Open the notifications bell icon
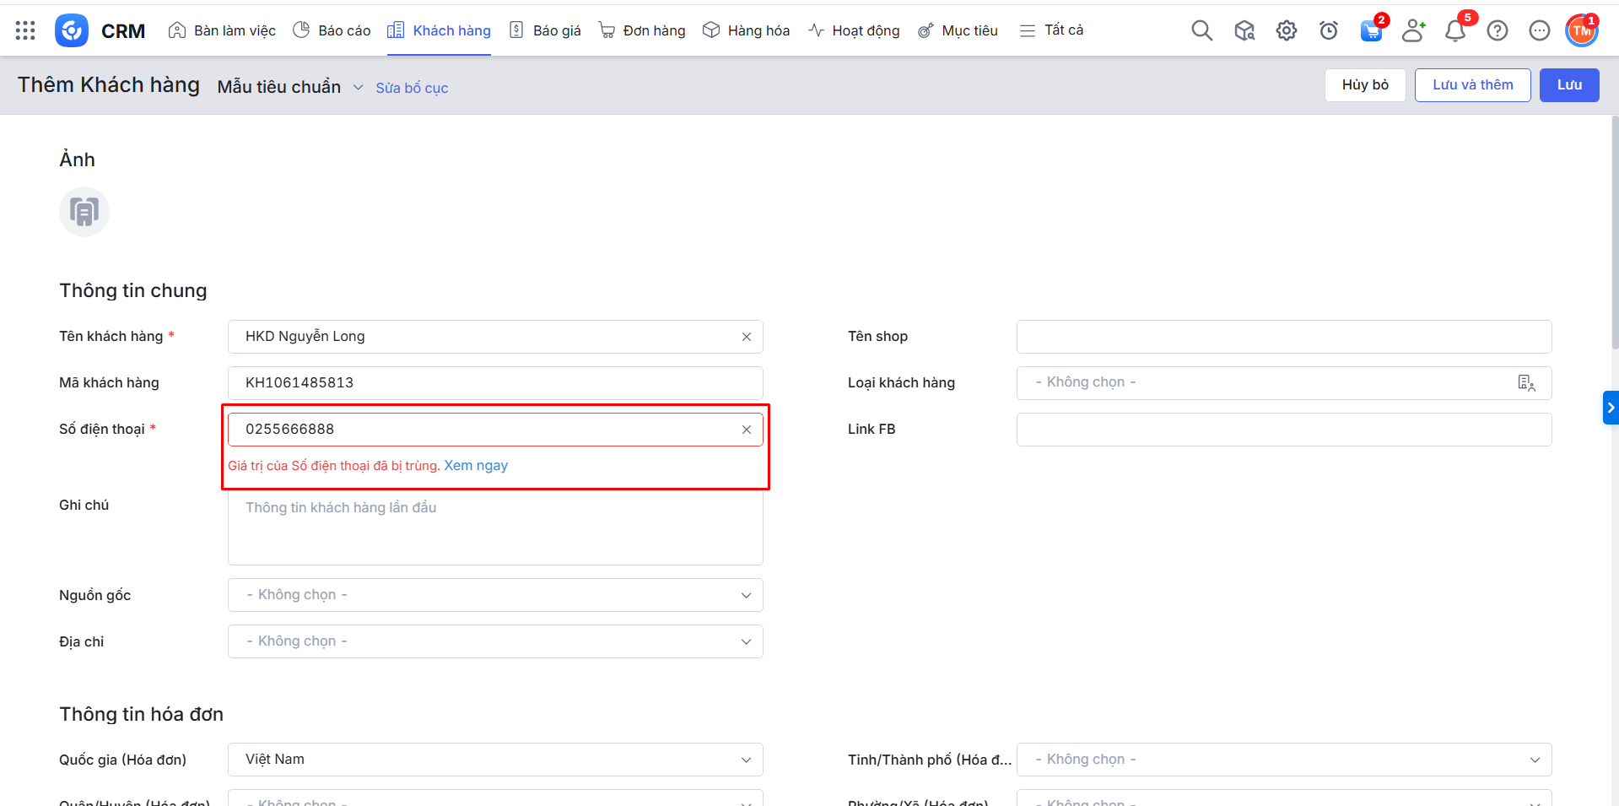Image resolution: width=1619 pixels, height=806 pixels. pyautogui.click(x=1454, y=31)
